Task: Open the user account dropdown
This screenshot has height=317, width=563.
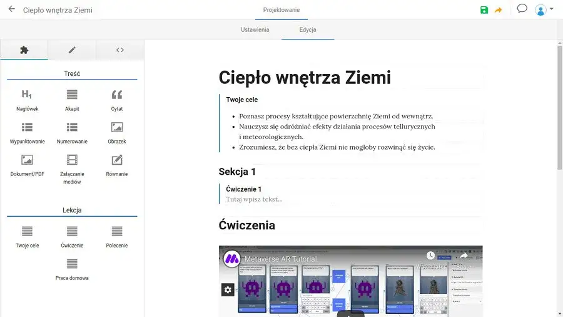Action: click(544, 10)
